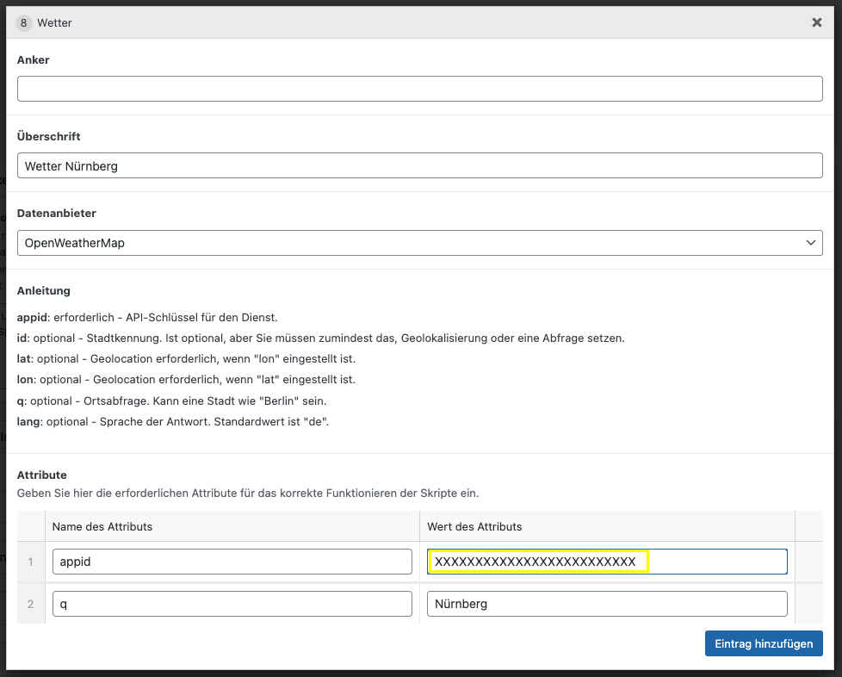
Task: Click the chevron arrow of the OpenWeatherMap select
Action: point(810,243)
